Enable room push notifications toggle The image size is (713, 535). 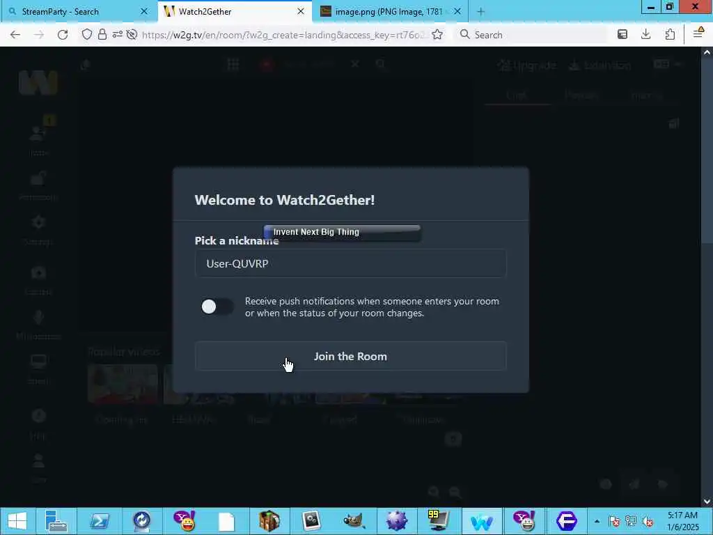point(217,307)
